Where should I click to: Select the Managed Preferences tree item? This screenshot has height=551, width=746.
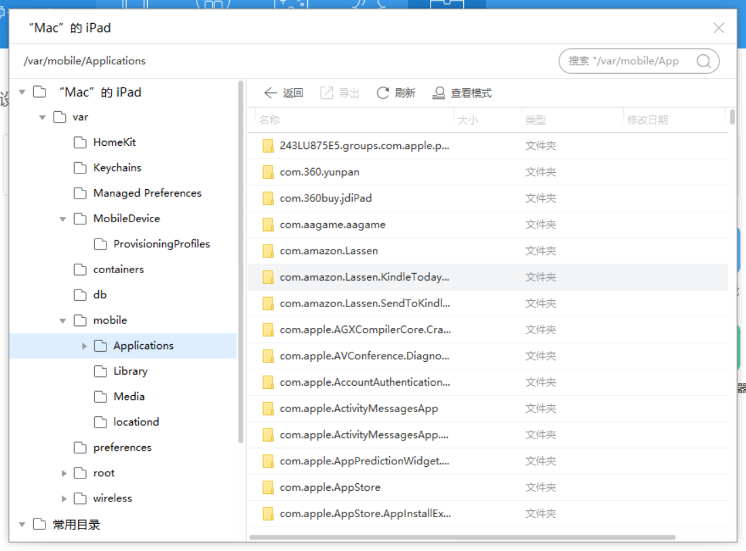pyautogui.click(x=147, y=193)
